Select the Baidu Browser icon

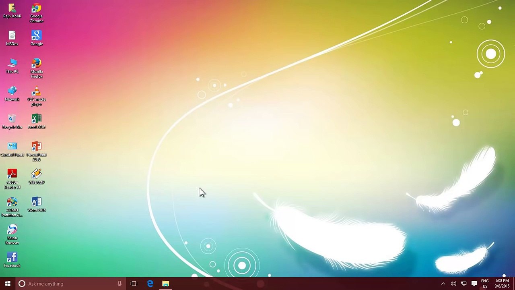pos(12,235)
